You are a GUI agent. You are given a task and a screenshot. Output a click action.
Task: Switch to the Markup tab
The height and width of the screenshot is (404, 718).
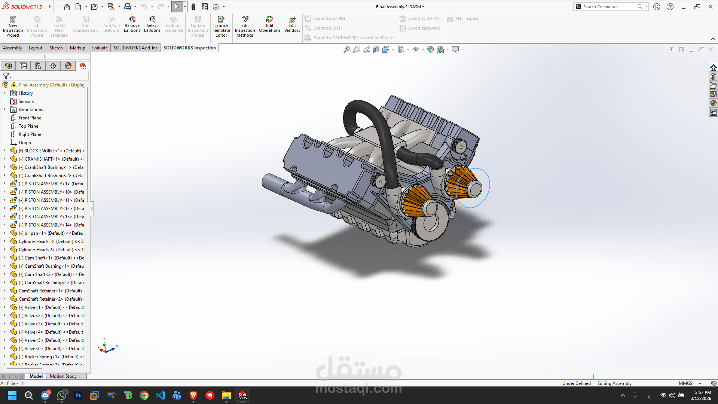pyautogui.click(x=77, y=48)
